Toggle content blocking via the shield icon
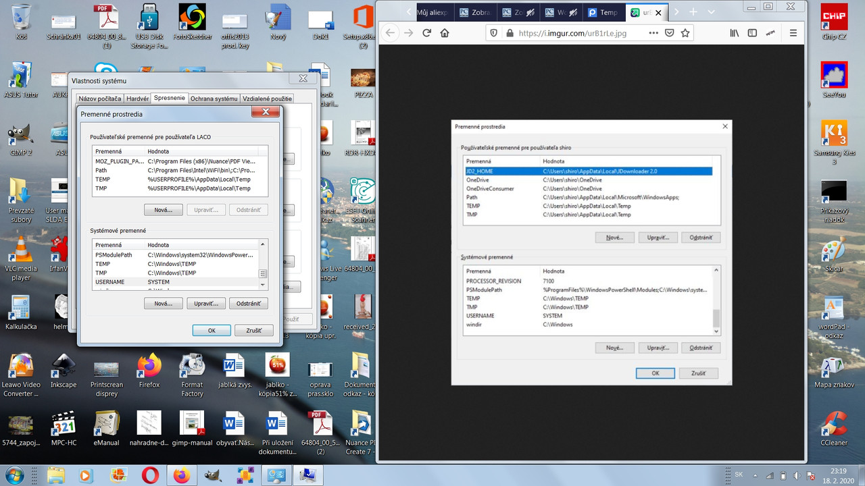 [495, 32]
